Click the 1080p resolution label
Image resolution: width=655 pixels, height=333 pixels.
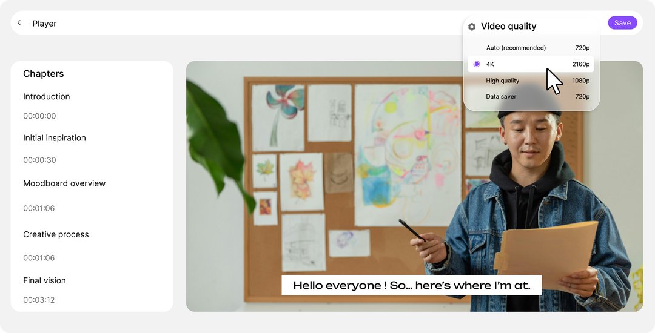click(580, 81)
